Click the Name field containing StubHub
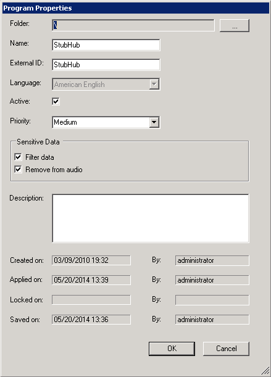Screen dimensions: 271x377 click(106, 45)
